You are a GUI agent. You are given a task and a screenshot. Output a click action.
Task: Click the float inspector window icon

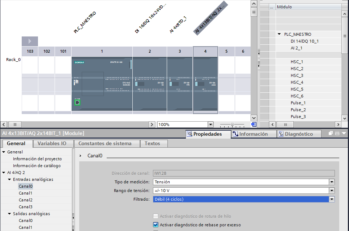pos(331,134)
